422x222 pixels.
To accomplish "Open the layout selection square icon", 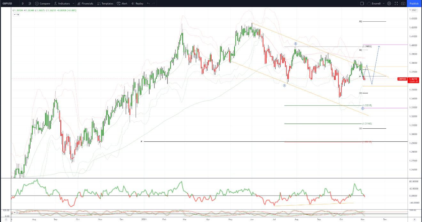I will [362, 4].
